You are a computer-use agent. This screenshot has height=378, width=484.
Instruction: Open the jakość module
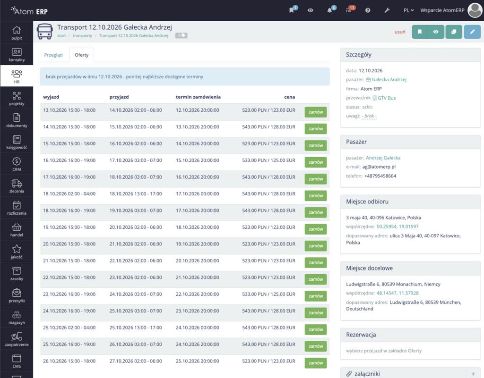click(17, 252)
